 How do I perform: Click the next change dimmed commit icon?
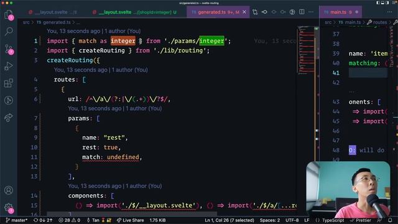click(x=283, y=12)
